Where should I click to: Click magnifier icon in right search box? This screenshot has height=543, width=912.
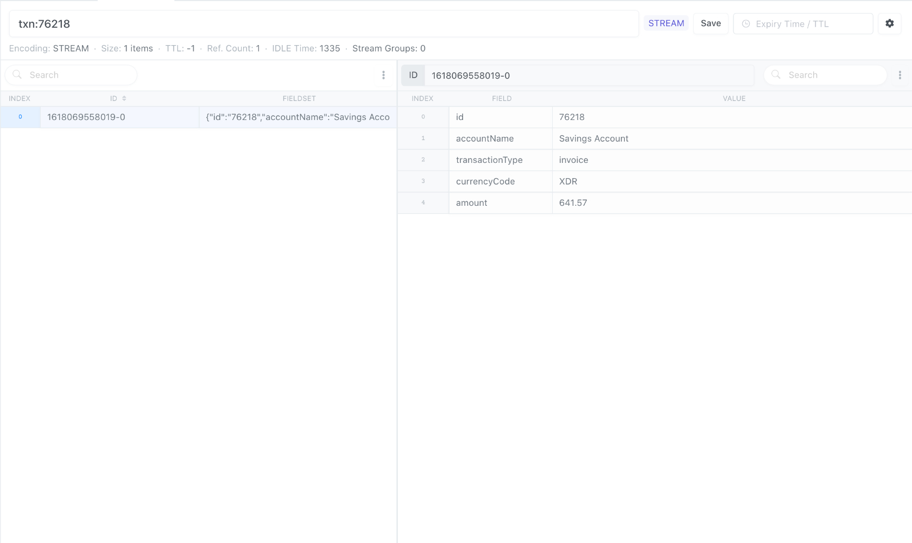click(x=776, y=75)
